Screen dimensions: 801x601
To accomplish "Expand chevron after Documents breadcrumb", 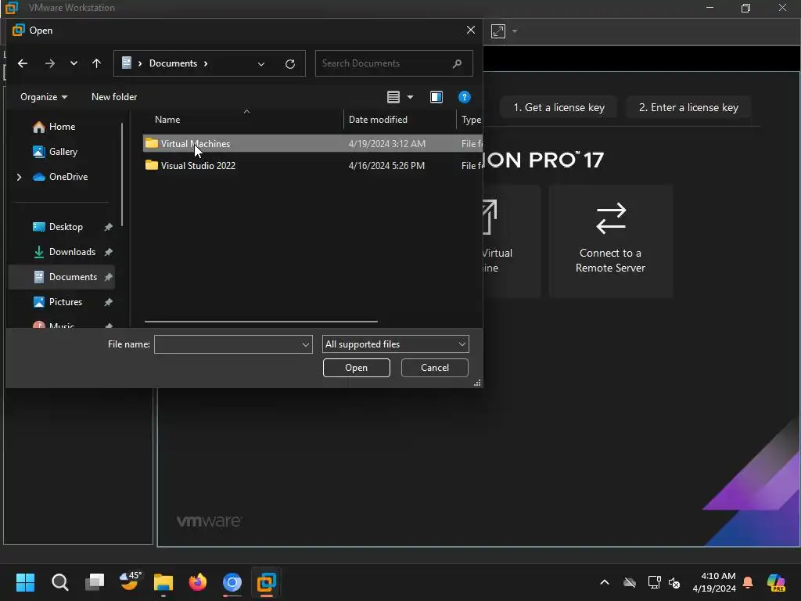I will [206, 63].
